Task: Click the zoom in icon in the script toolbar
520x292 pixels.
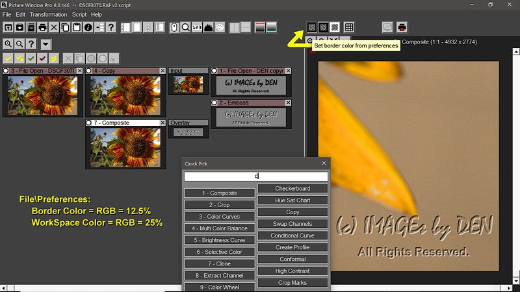Action: click(8, 44)
